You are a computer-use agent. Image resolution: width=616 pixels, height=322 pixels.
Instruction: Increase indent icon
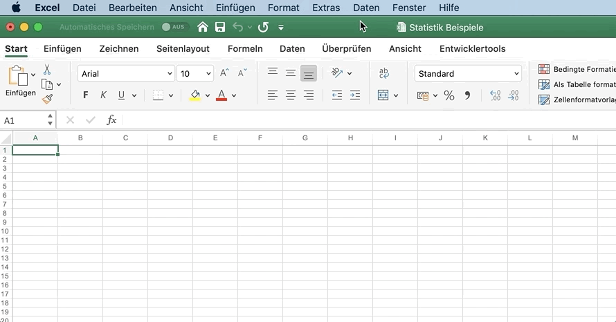coord(355,95)
